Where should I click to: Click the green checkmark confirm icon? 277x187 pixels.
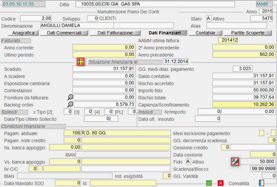click(209, 183)
